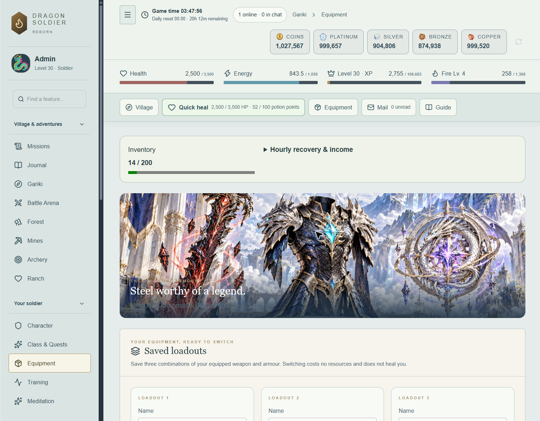Collapse the Village & adventures section

tap(50, 124)
